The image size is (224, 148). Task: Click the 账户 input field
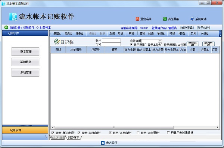pyautogui.click(x=111, y=41)
